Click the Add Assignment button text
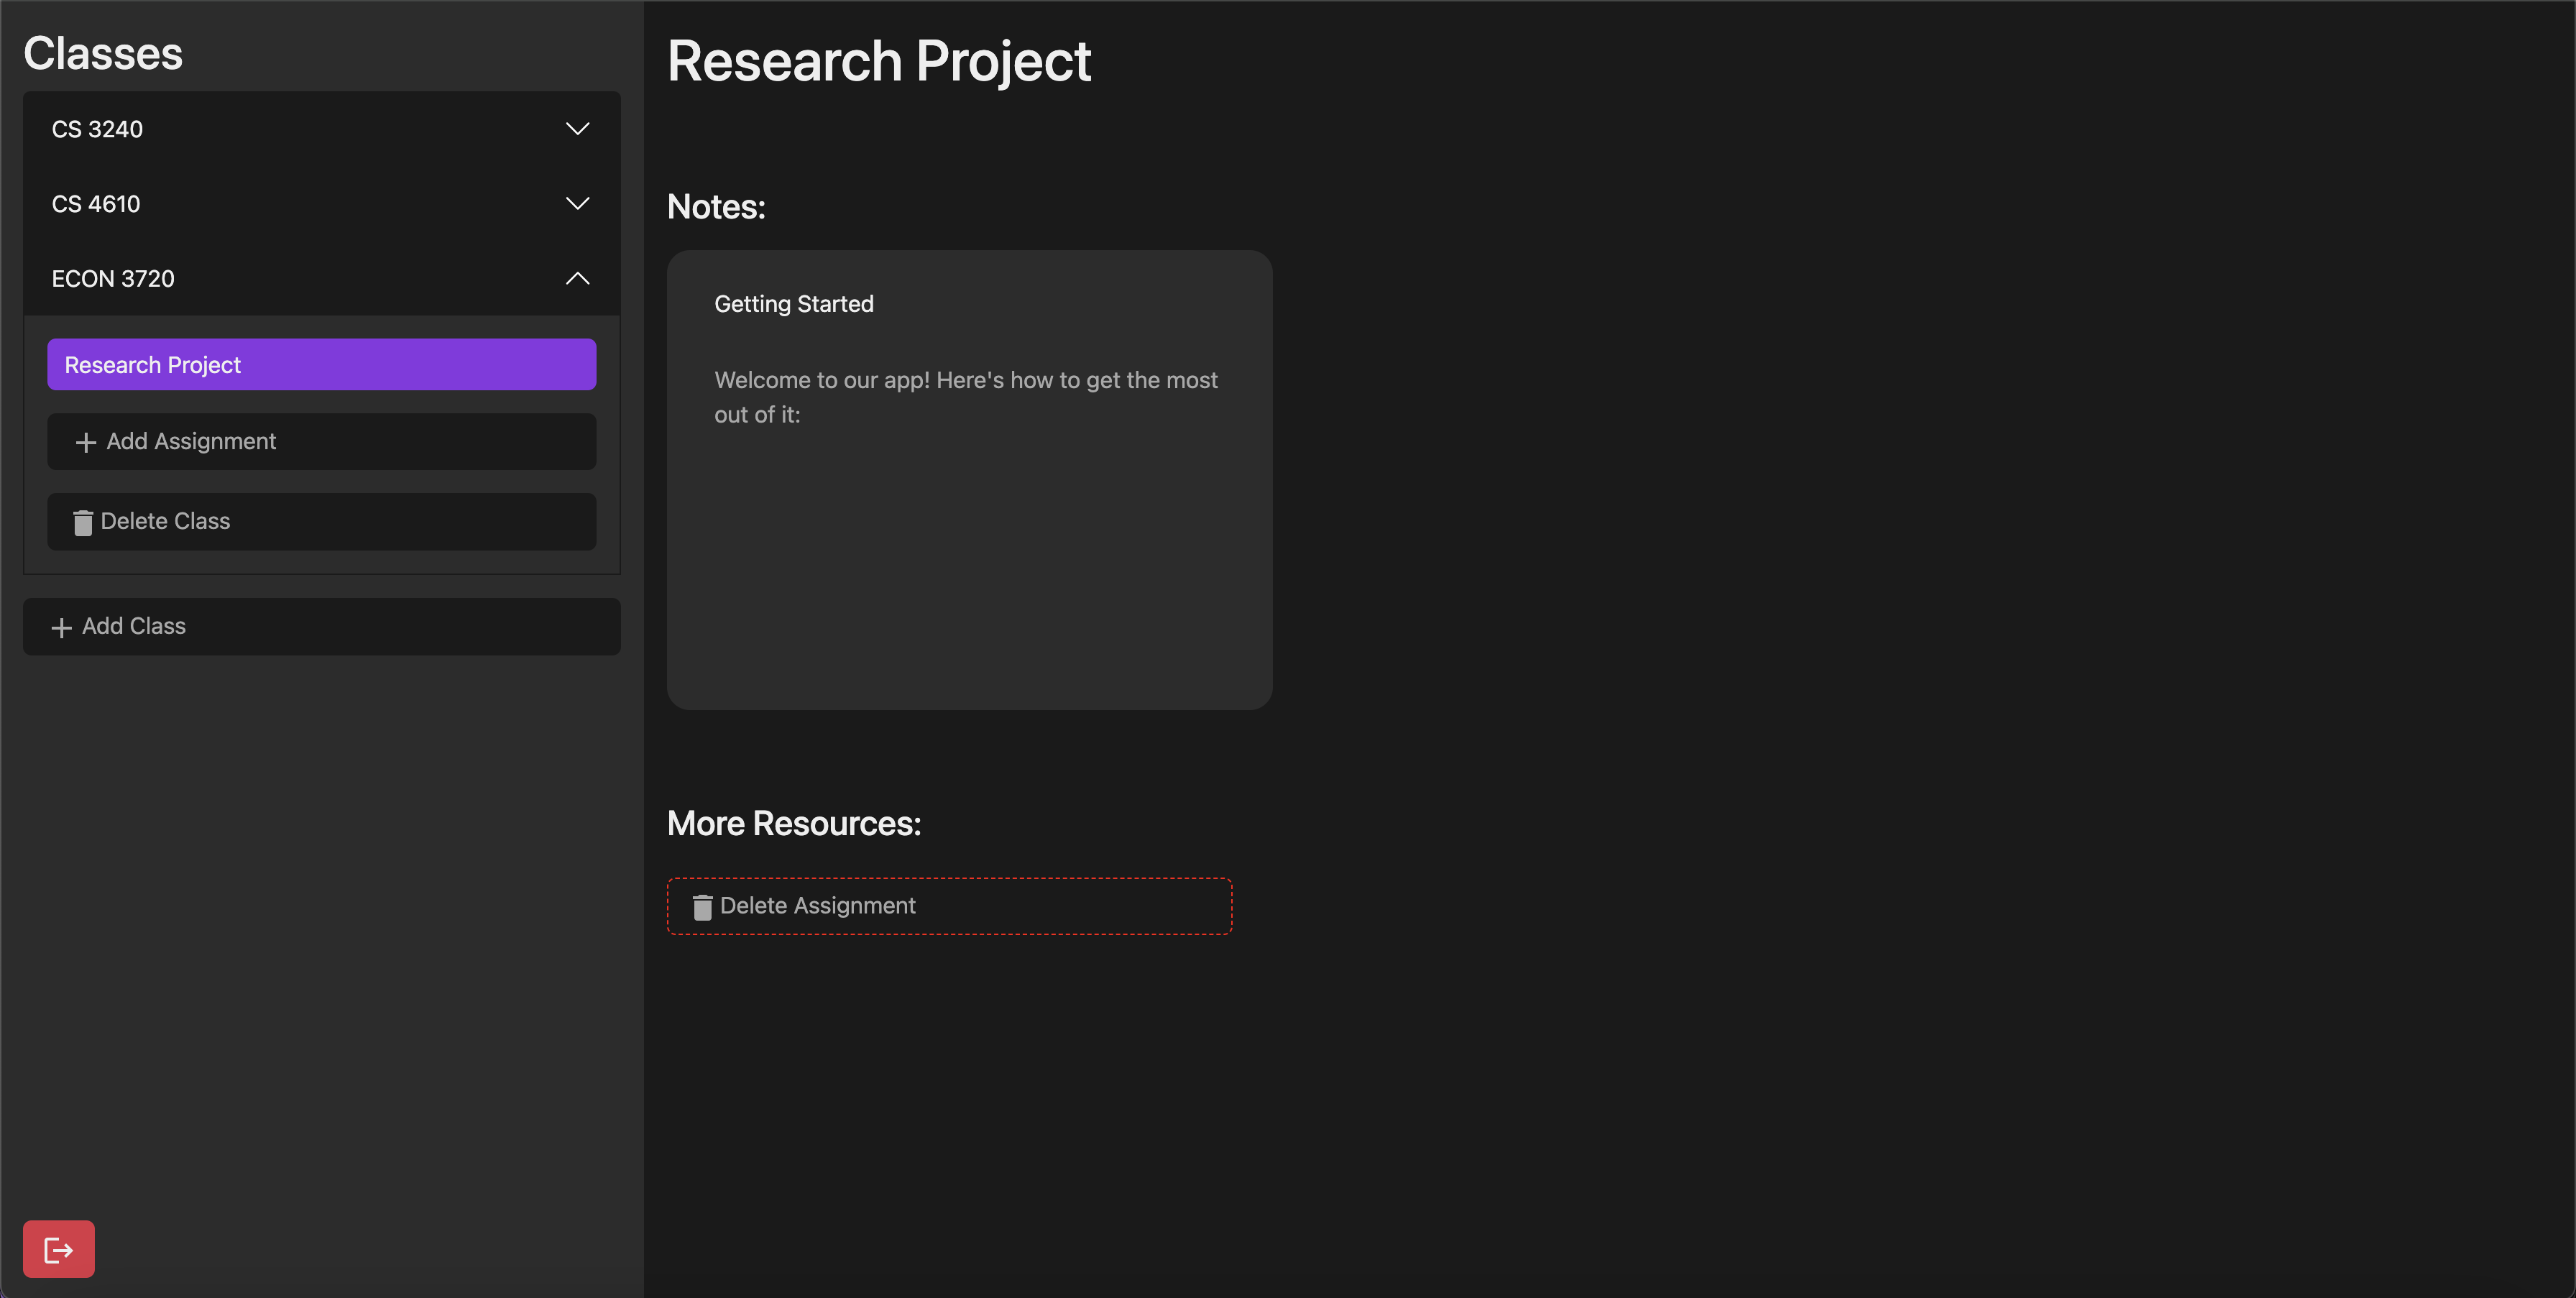The height and width of the screenshot is (1298, 2576). (x=191, y=442)
